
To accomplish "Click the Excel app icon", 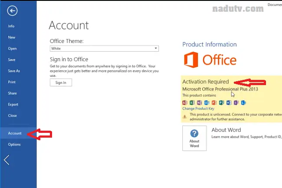I will coord(192,102).
